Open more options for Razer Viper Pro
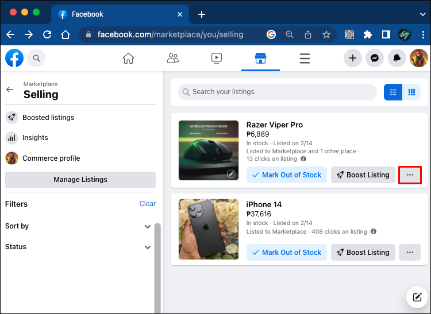Viewport: 431px width, 314px height. pos(410,175)
